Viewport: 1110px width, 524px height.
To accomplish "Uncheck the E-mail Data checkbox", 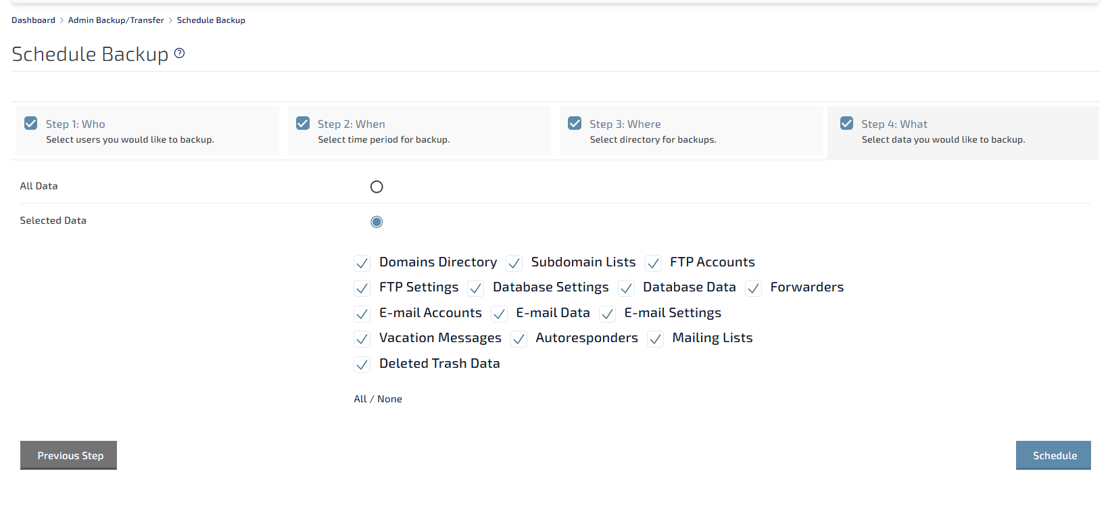I will click(499, 314).
